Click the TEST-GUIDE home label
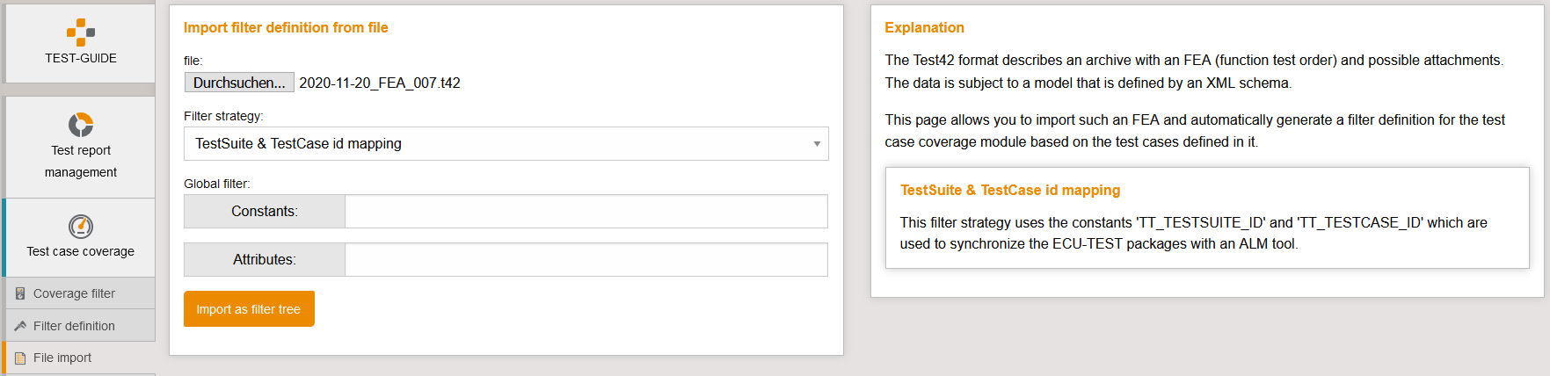Viewport: 1550px width, 376px height. pos(81,58)
